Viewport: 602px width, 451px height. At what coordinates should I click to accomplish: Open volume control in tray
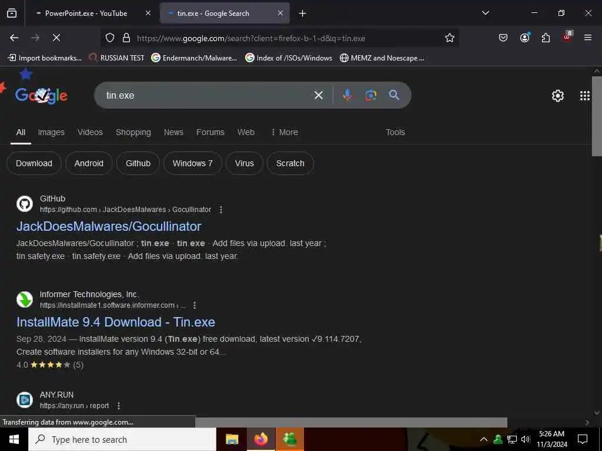(526, 439)
